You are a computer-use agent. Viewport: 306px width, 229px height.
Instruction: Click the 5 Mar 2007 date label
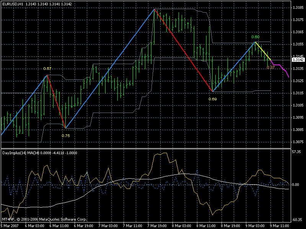point(10,226)
